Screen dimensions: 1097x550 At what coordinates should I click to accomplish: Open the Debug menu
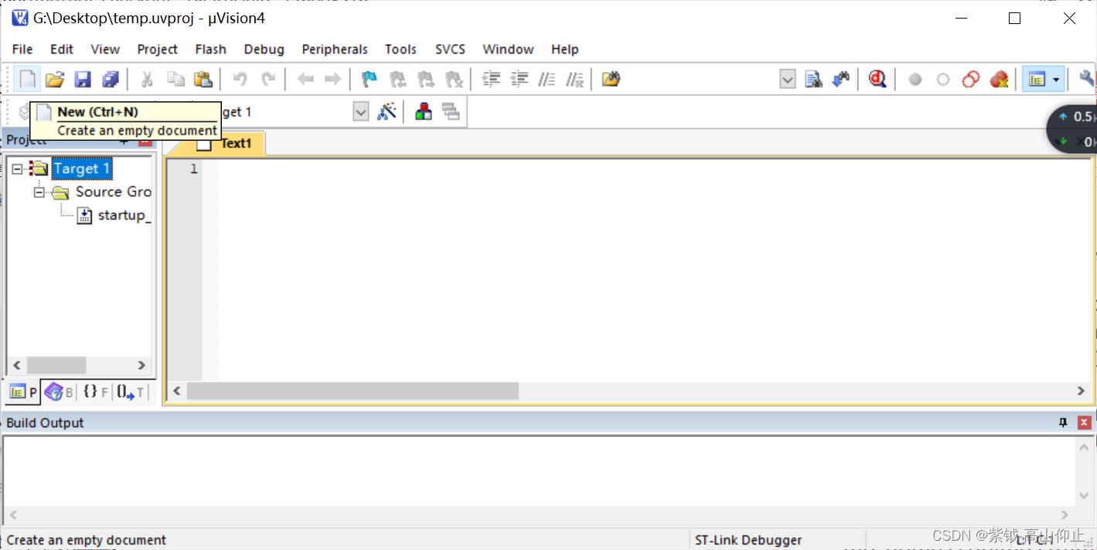[x=264, y=49]
